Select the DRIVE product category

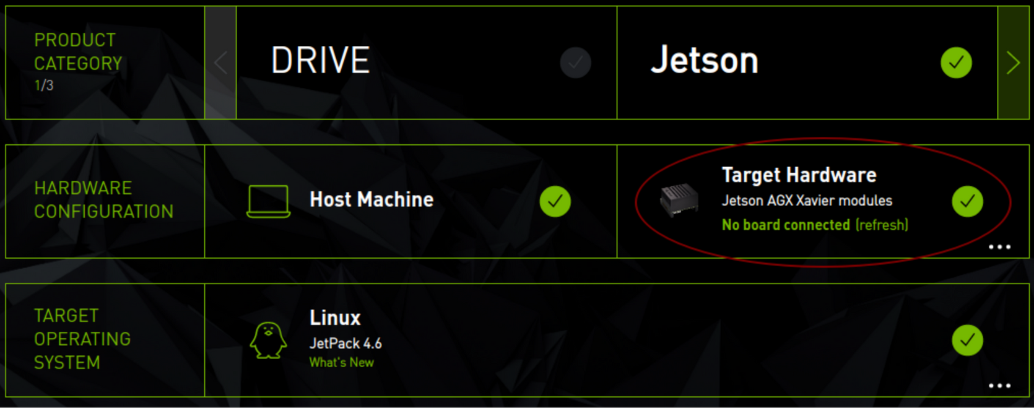tap(427, 63)
